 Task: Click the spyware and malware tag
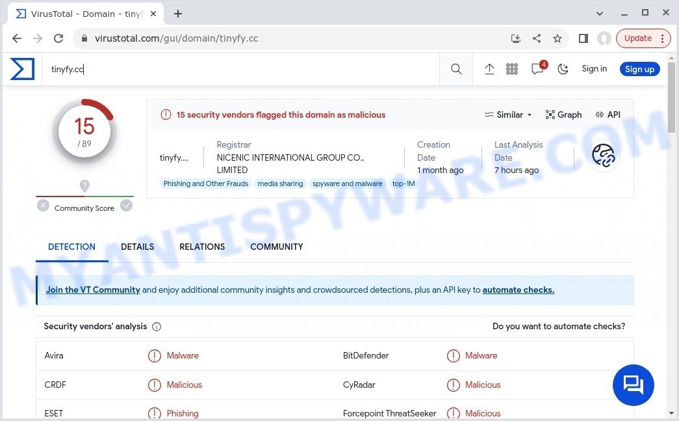click(x=347, y=183)
